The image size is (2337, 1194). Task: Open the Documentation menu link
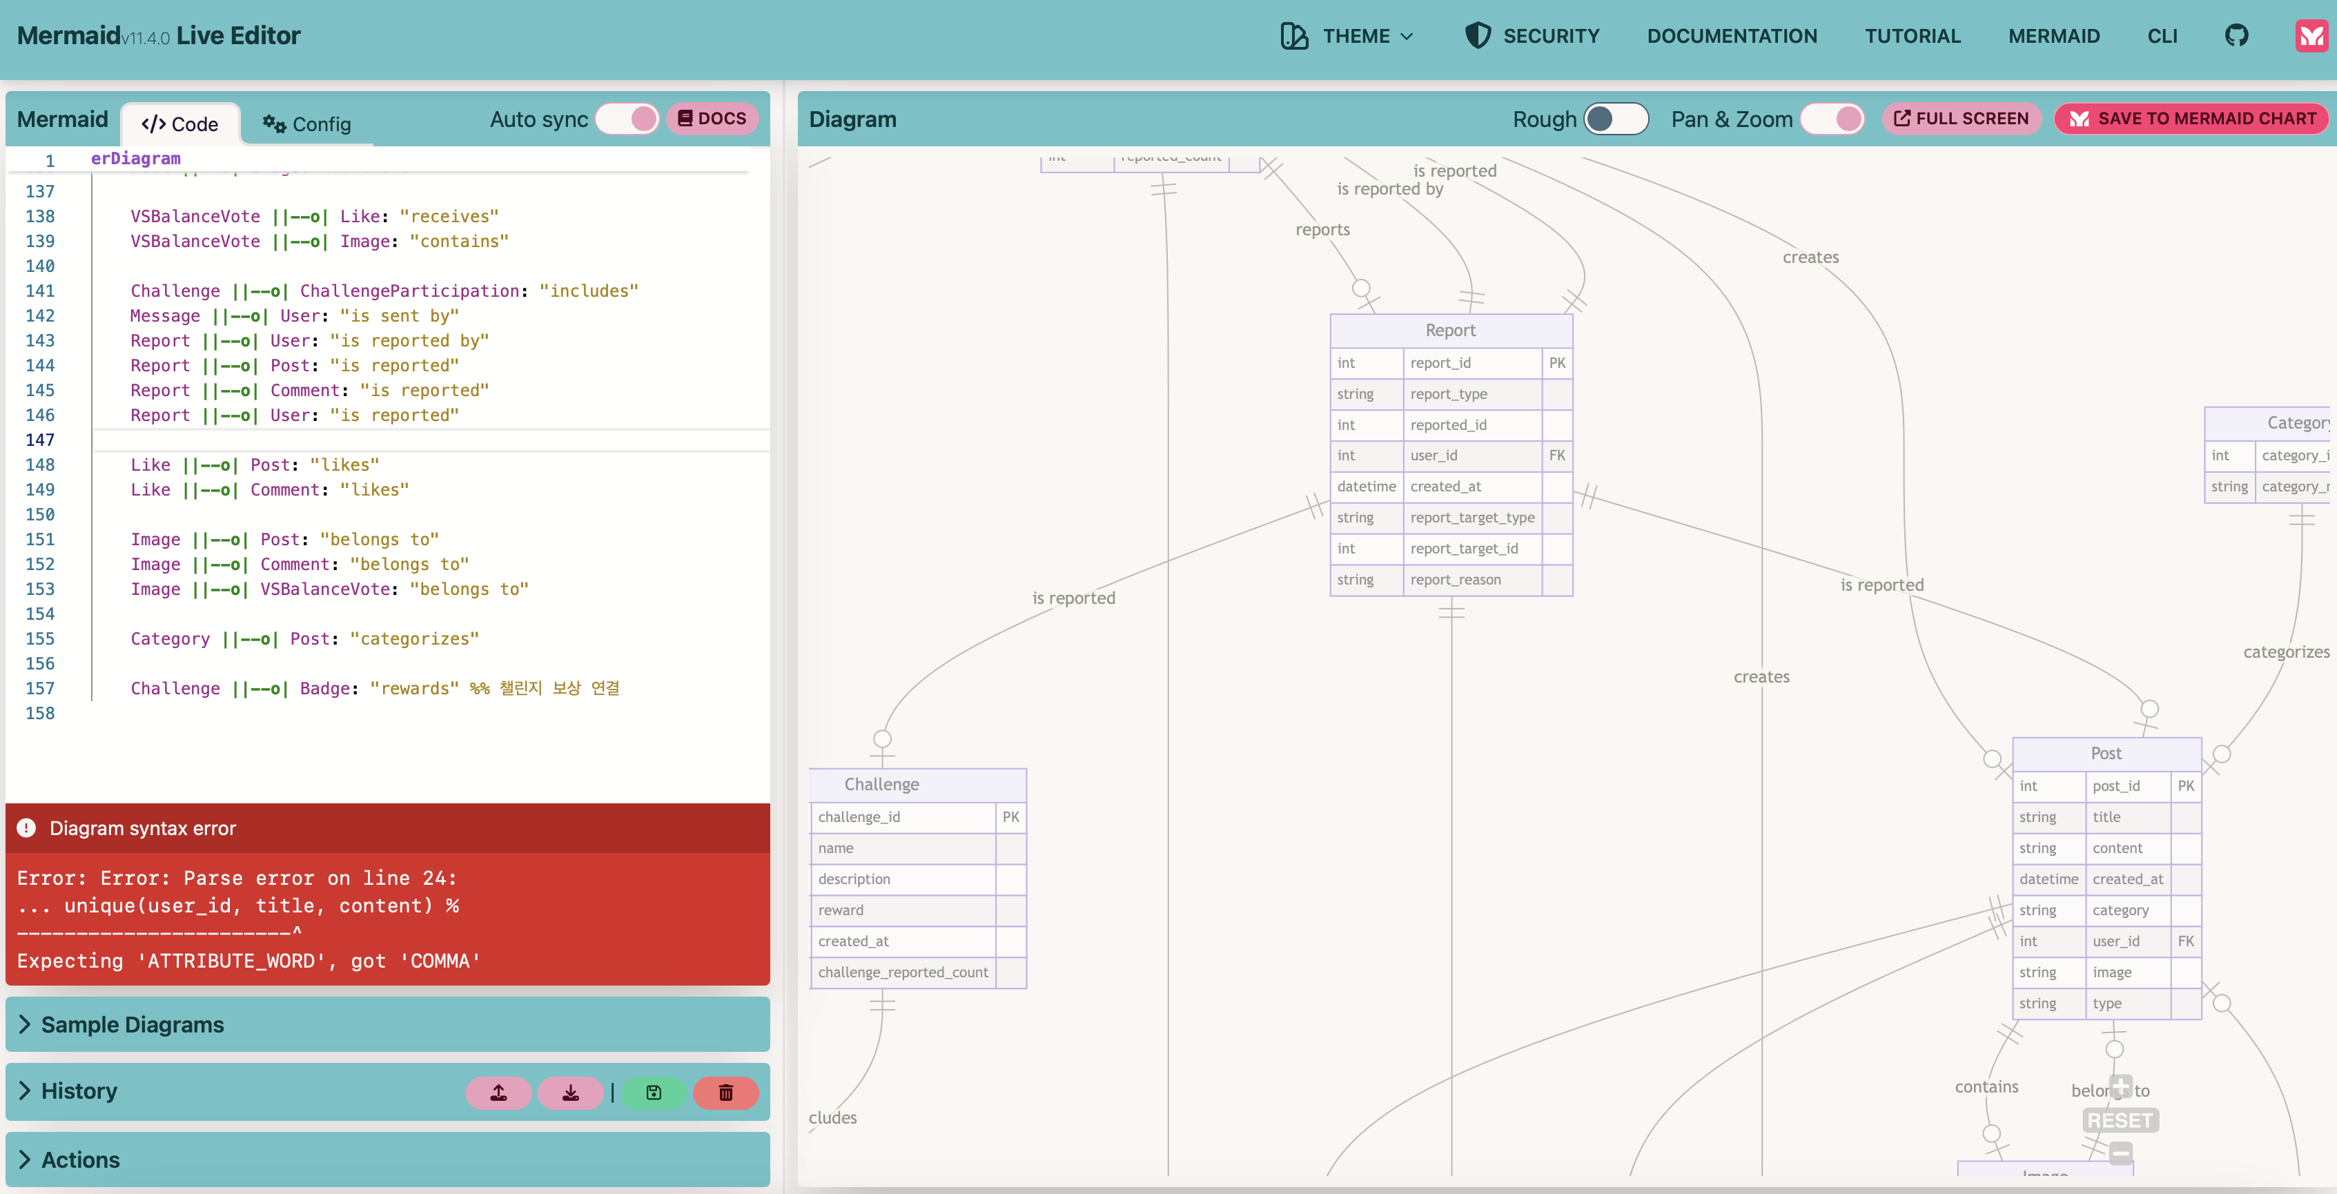[x=1731, y=37]
